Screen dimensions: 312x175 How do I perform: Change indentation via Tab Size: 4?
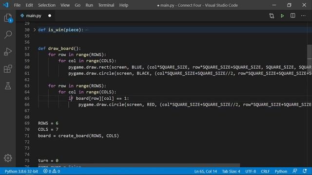[231, 171]
